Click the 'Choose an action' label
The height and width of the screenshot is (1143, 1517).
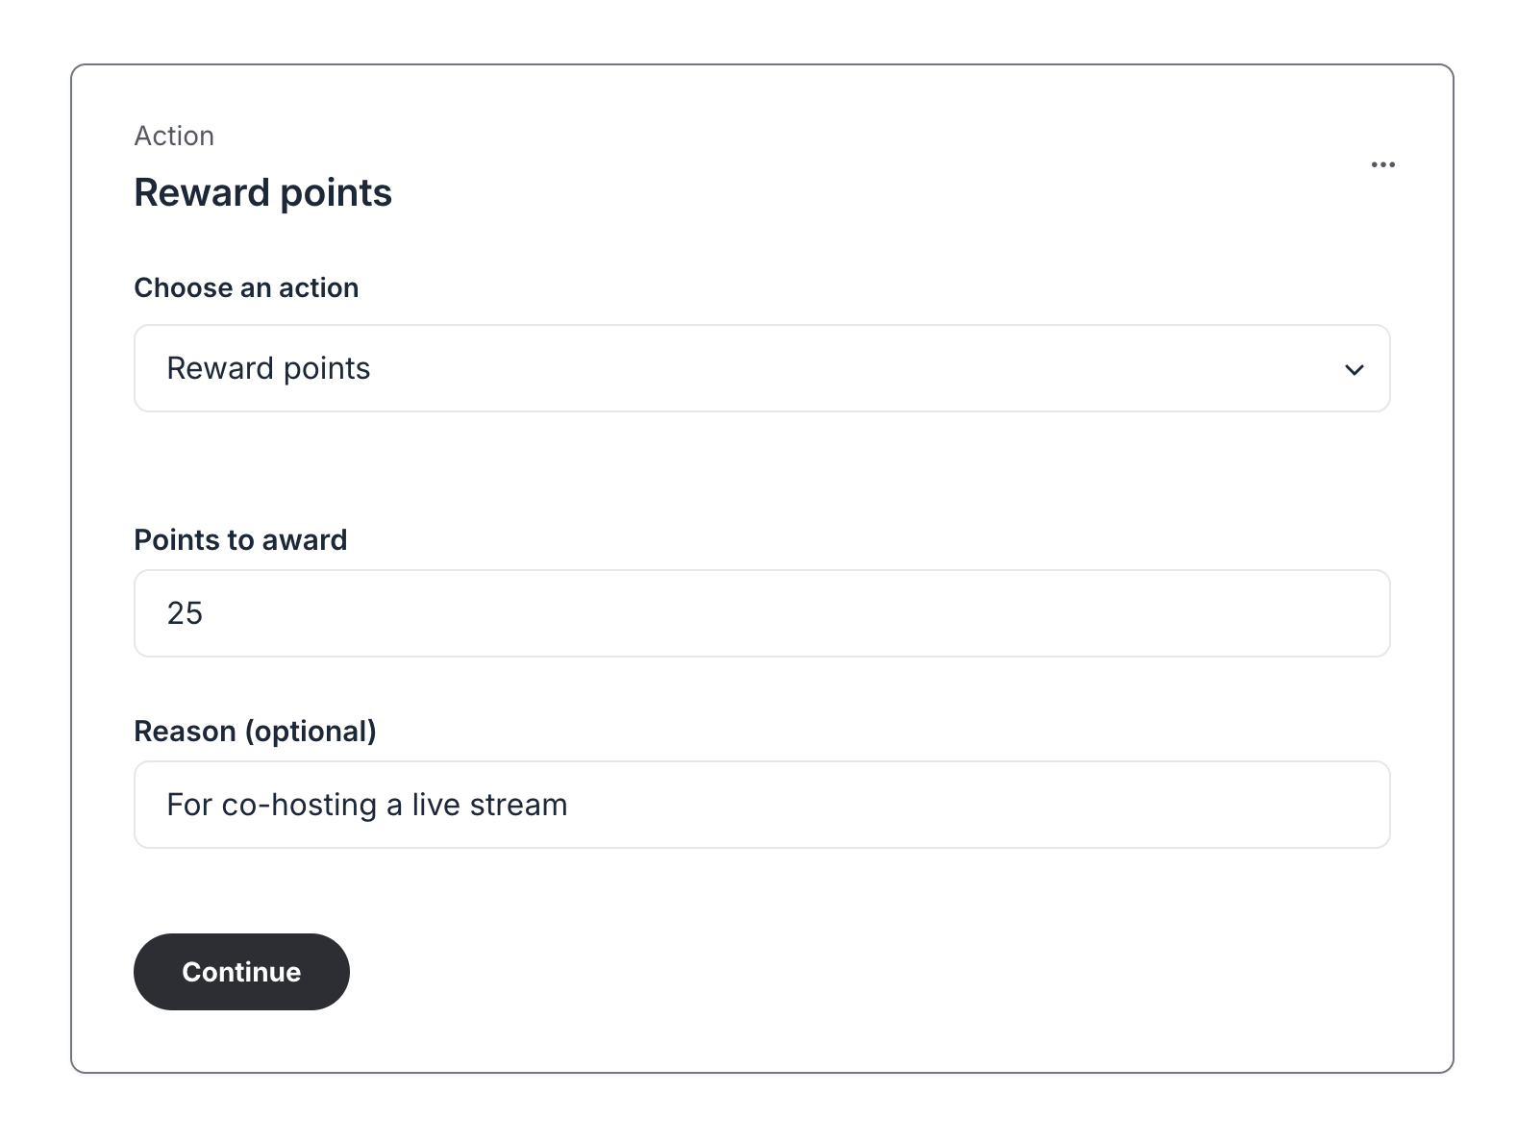pos(246,286)
